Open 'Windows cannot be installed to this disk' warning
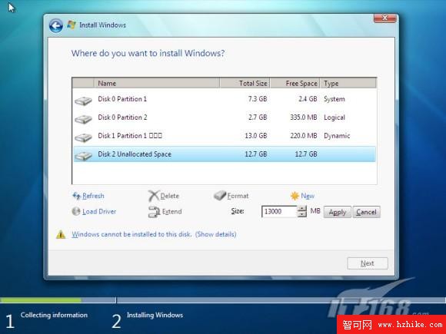Screen dimensions: 446x334 click(x=131, y=234)
